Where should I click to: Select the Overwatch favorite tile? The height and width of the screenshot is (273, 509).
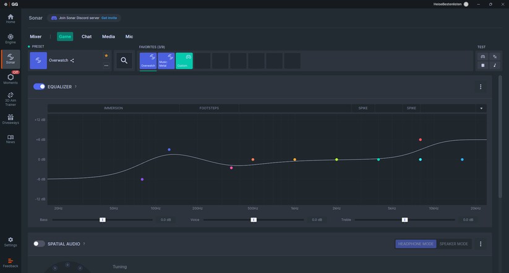[x=148, y=61]
